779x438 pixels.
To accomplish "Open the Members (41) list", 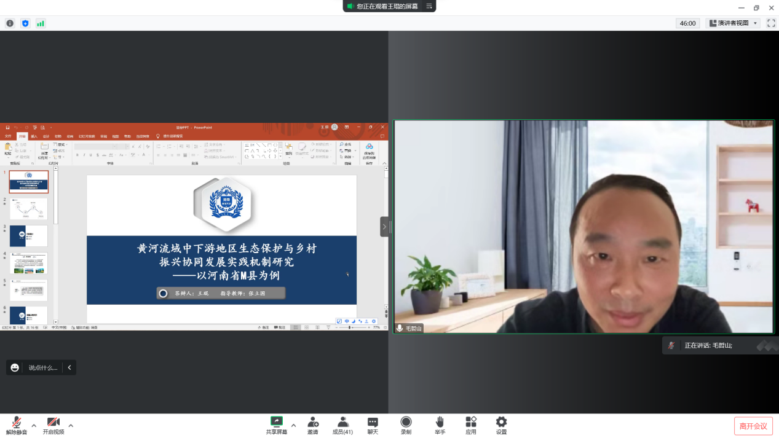I will tap(342, 425).
